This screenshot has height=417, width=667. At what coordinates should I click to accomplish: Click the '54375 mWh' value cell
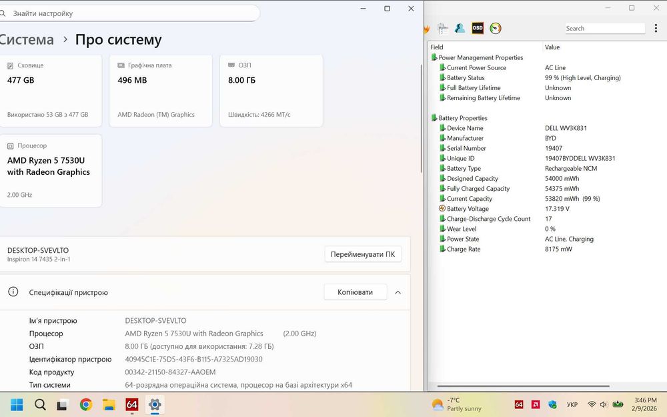562,189
